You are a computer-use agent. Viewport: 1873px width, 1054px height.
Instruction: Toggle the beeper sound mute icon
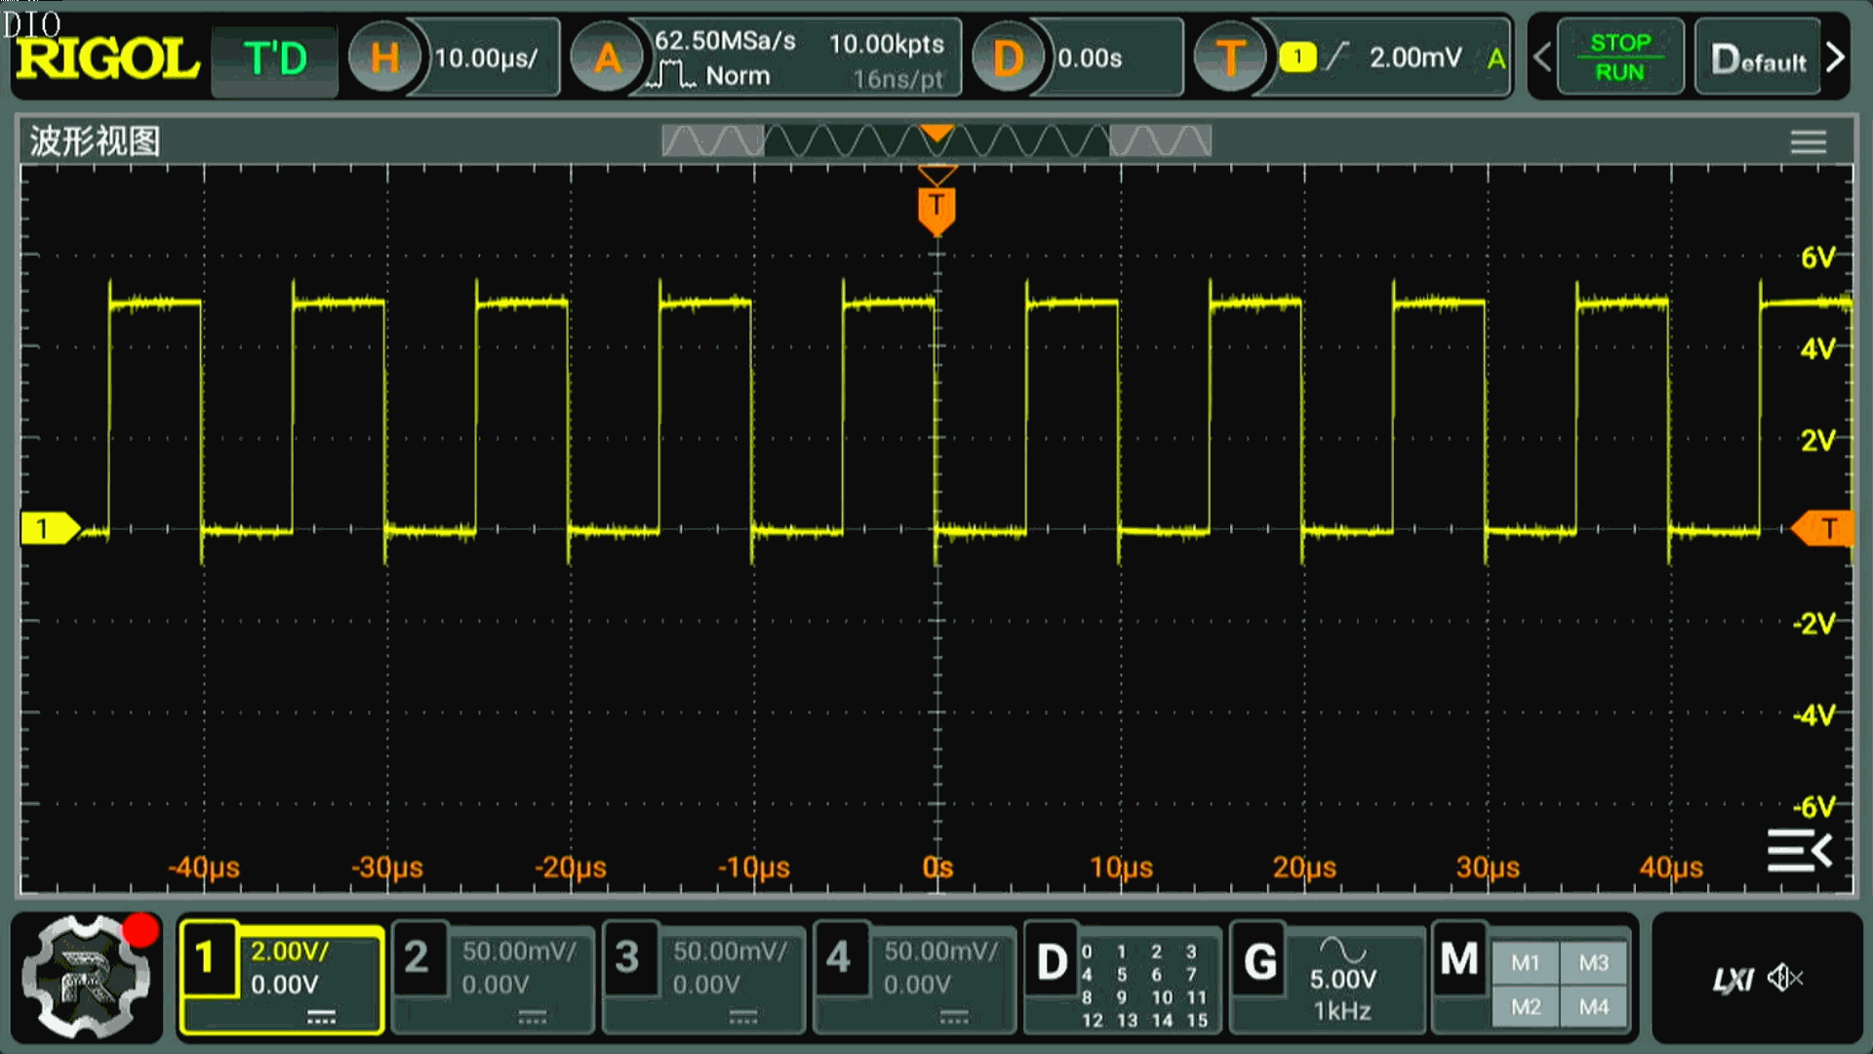tap(1785, 978)
